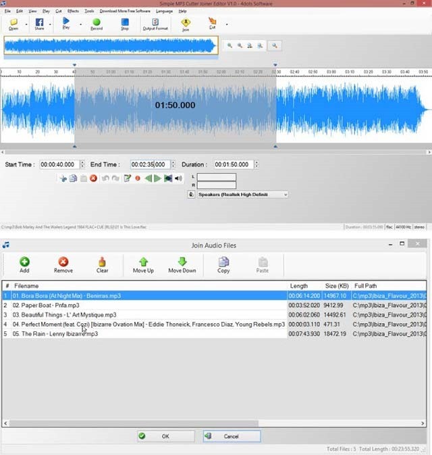Click the Move Up green arrow
432x455 pixels.
[x=143, y=262]
